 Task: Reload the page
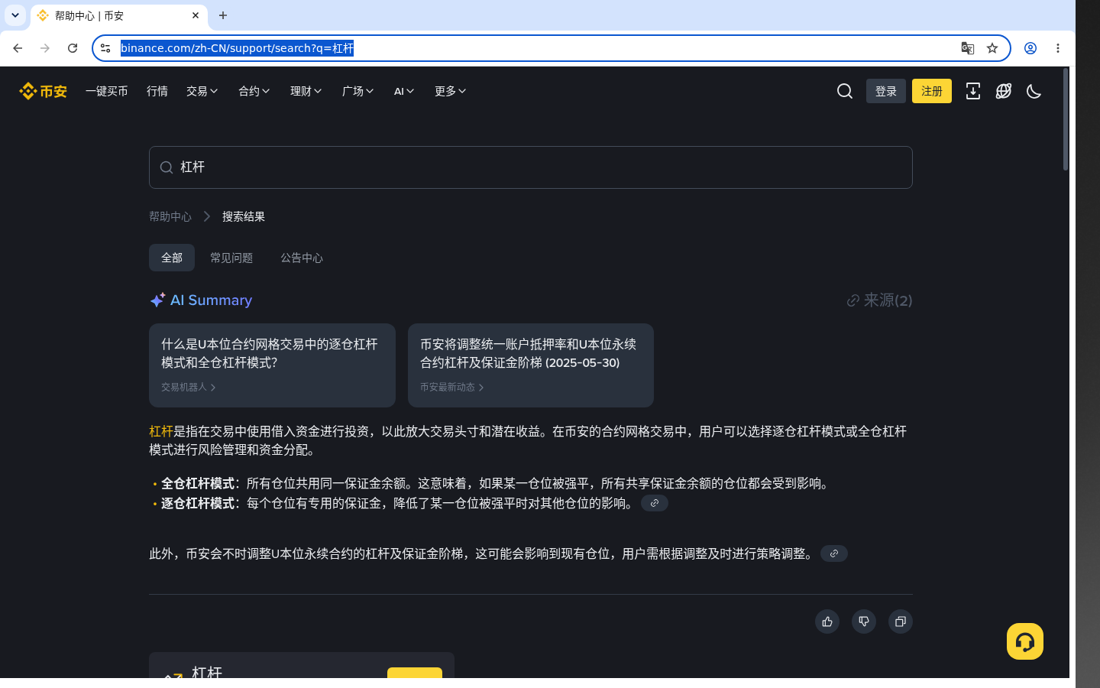point(73,48)
